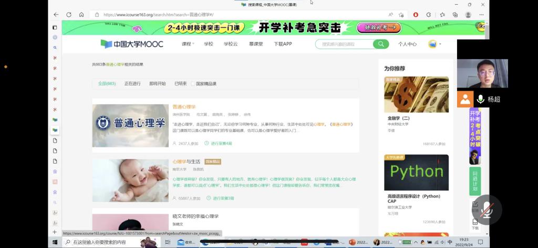Image resolution: width=538 pixels, height=248 pixels.
Task: Click green microphone icon beside 杨超
Action: 481,99
